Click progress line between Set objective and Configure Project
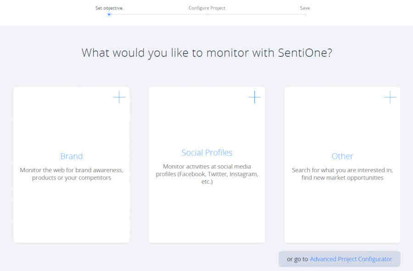 (158, 14)
